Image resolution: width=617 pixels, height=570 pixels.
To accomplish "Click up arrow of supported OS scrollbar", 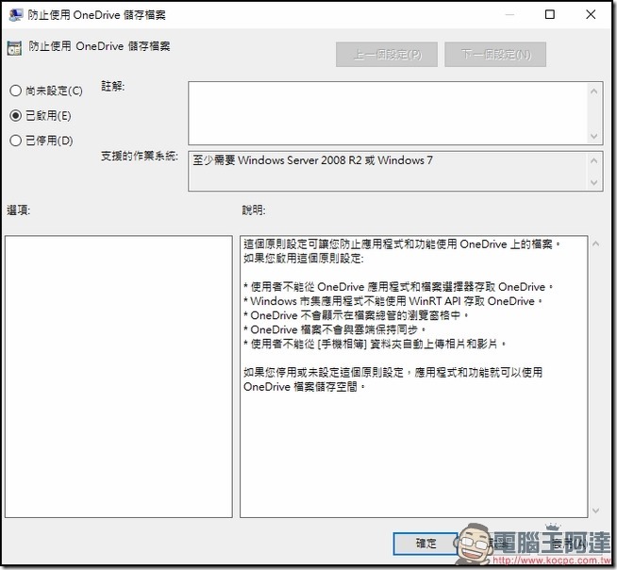I will pos(594,160).
